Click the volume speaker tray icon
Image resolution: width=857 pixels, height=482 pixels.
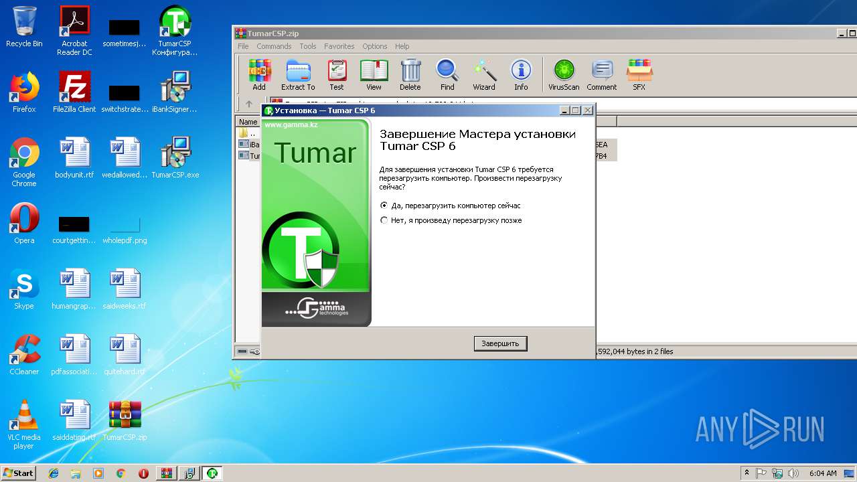pyautogui.click(x=793, y=473)
